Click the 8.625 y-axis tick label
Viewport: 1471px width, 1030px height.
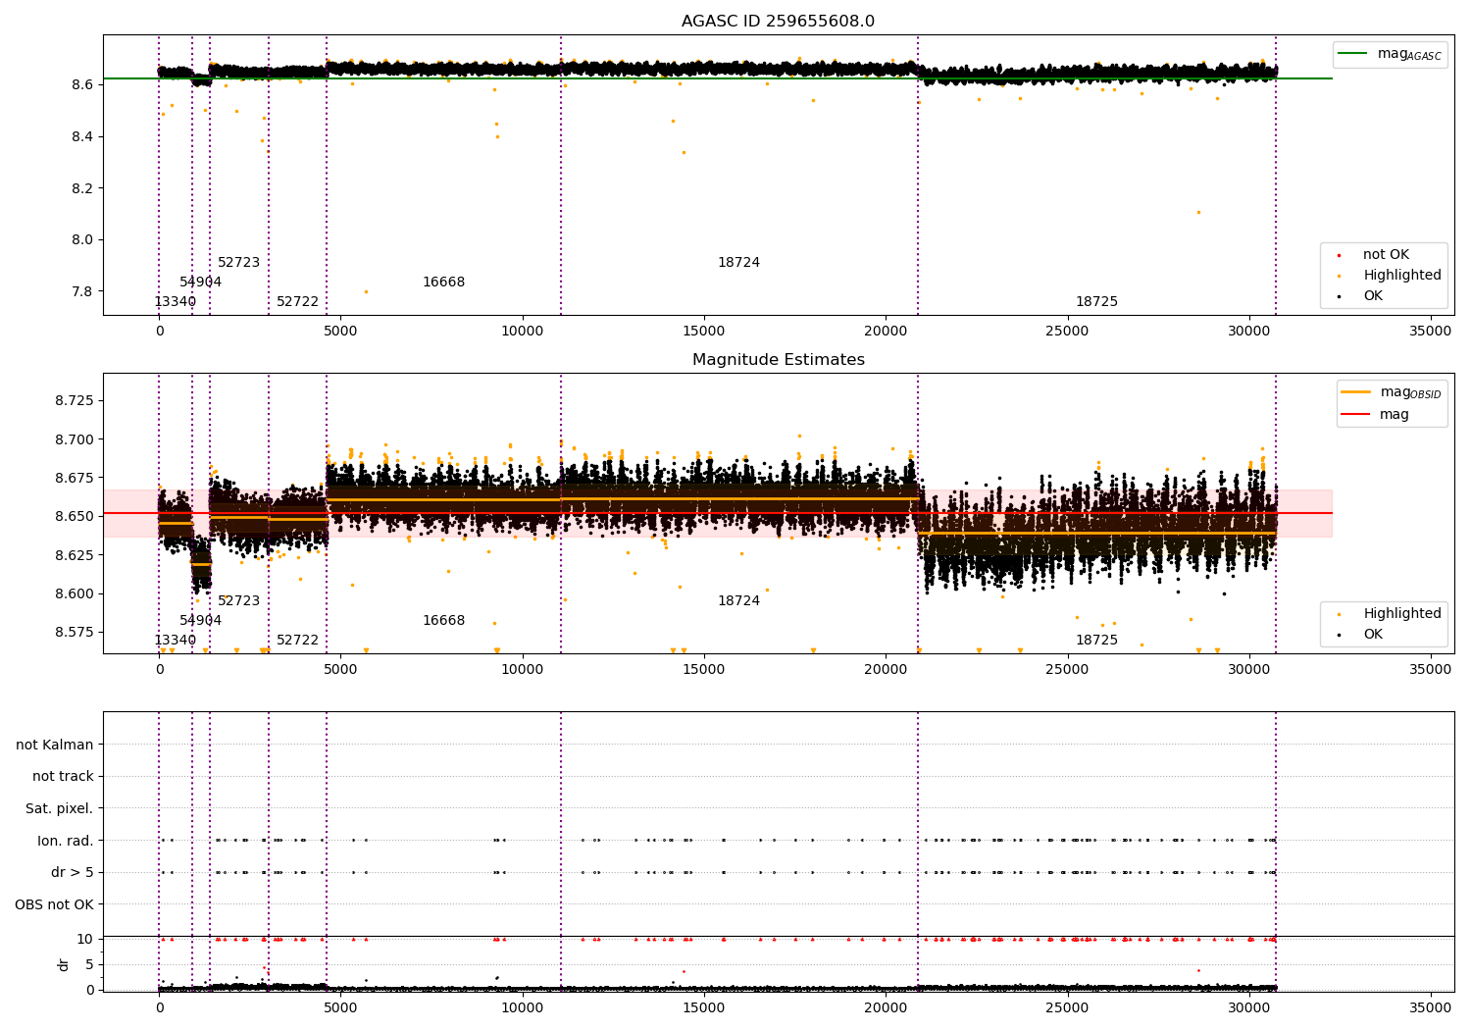pos(74,555)
